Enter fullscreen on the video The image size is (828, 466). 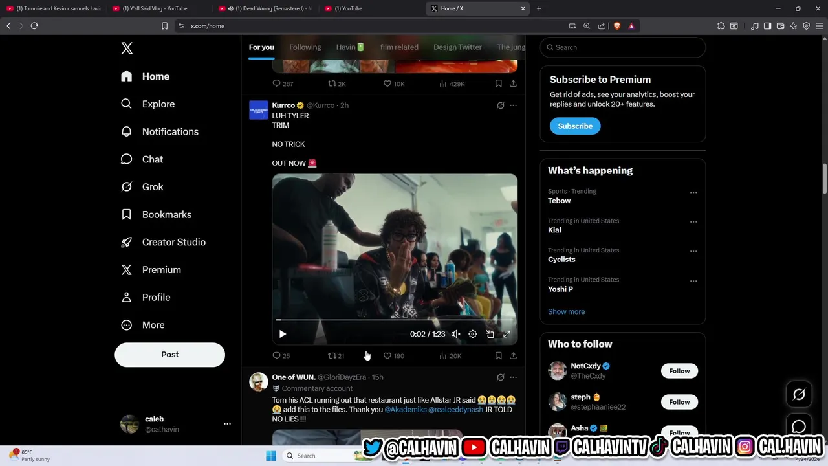point(507,334)
